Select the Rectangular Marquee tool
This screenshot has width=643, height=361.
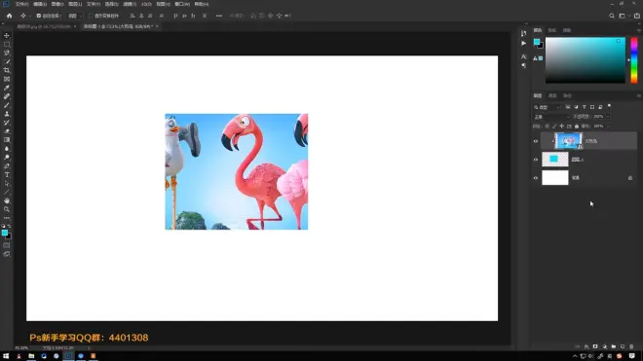coord(7,44)
